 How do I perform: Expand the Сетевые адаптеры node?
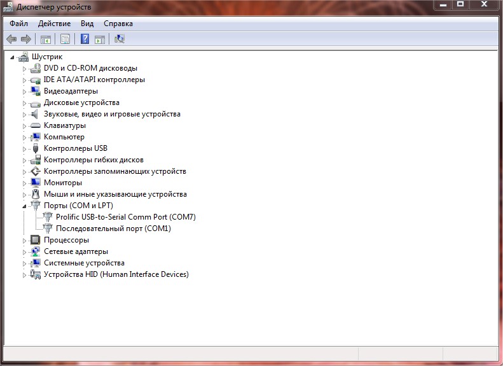pos(25,251)
